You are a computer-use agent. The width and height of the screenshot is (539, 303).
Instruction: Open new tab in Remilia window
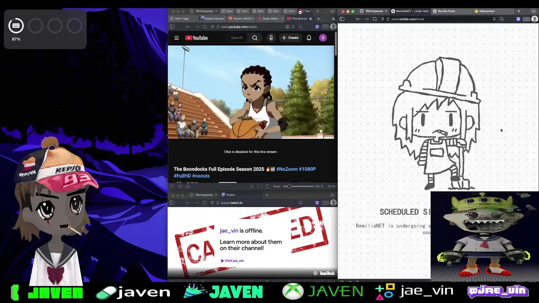click(x=519, y=11)
